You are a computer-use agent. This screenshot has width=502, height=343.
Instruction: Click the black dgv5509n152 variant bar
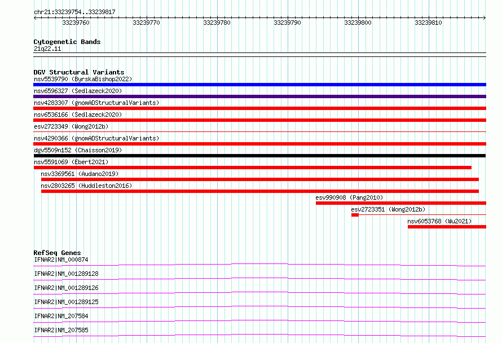(x=259, y=156)
